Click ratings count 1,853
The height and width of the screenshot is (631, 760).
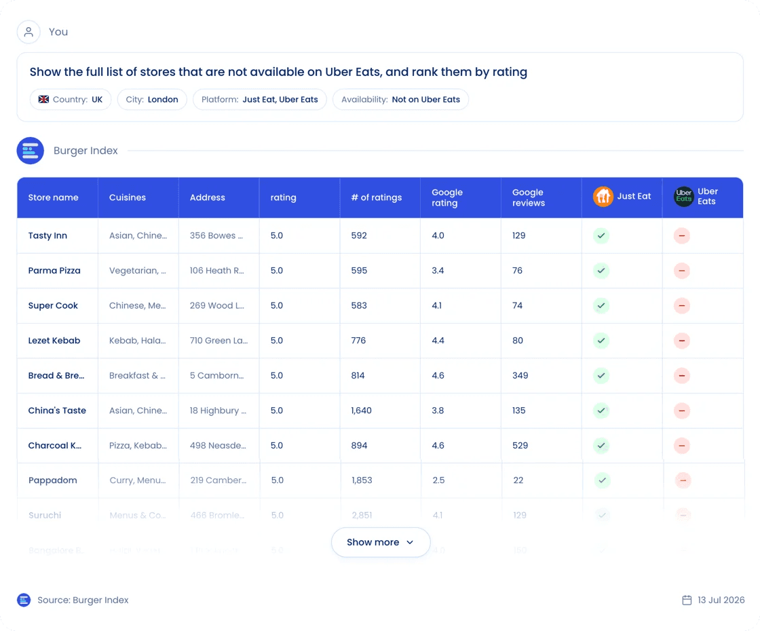click(362, 480)
